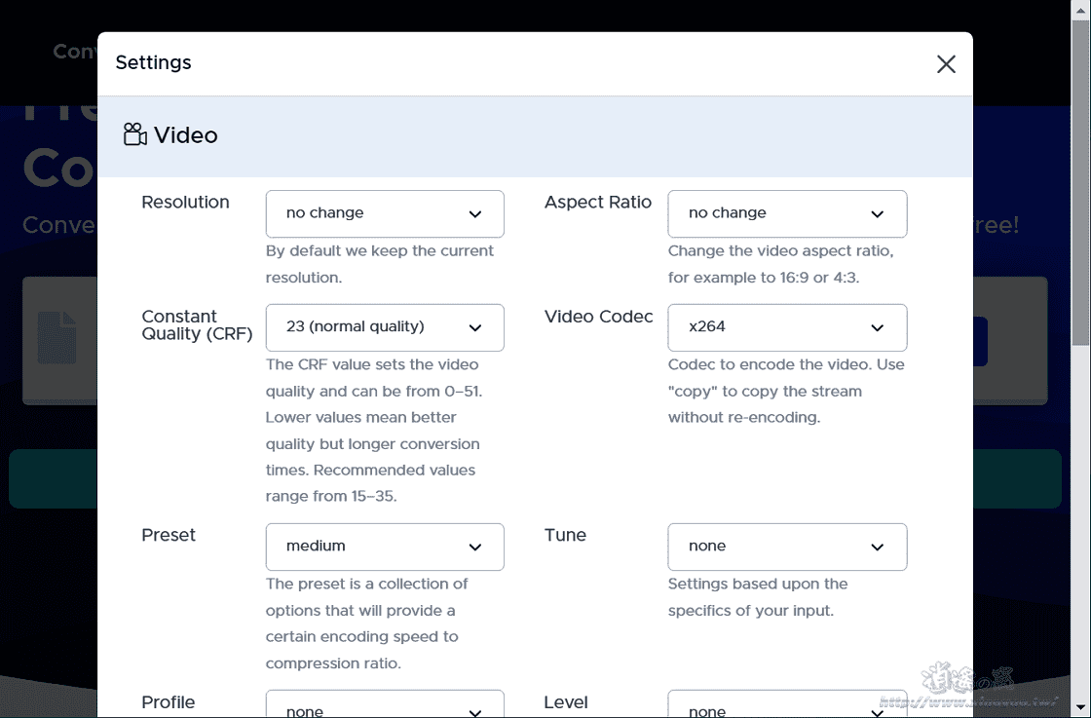This screenshot has height=718, width=1091.
Task: Click the chevron arrow in the Tune field
Action: [x=877, y=547]
